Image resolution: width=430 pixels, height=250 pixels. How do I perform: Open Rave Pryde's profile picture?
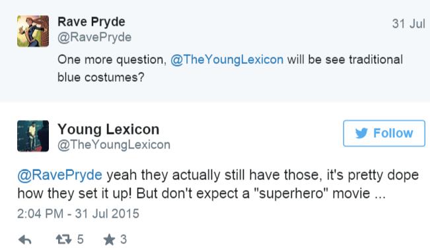[x=33, y=31]
